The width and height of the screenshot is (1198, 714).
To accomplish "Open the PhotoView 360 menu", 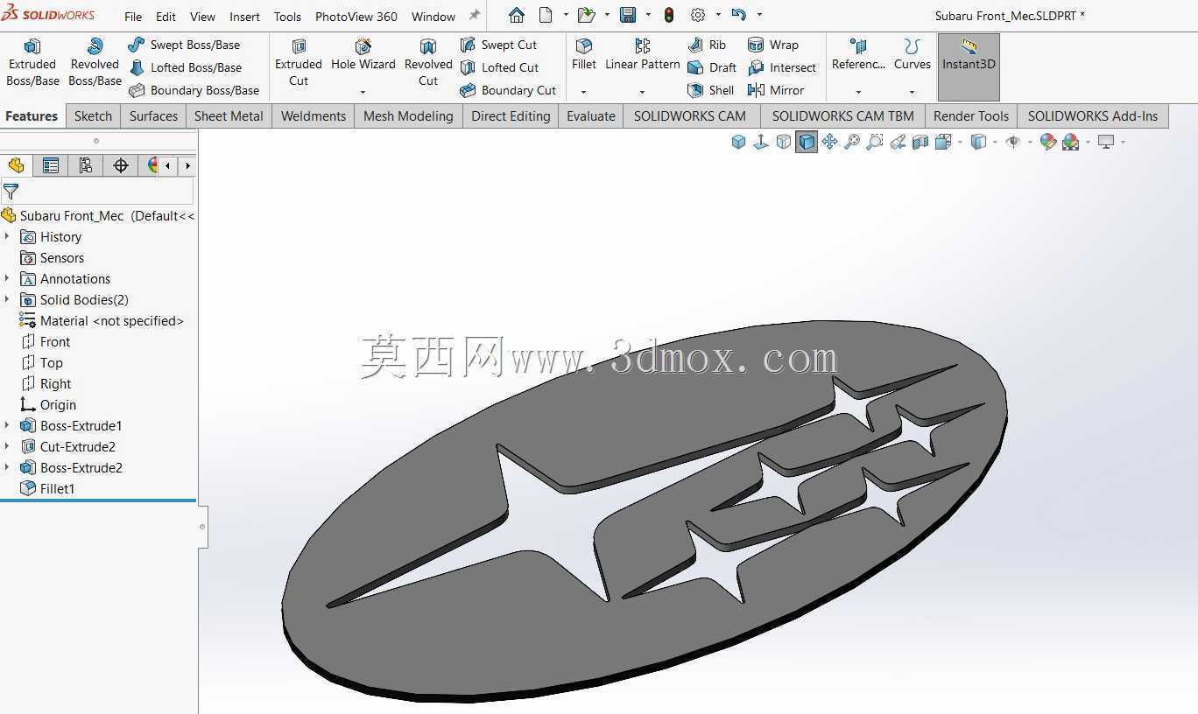I will click(x=356, y=17).
